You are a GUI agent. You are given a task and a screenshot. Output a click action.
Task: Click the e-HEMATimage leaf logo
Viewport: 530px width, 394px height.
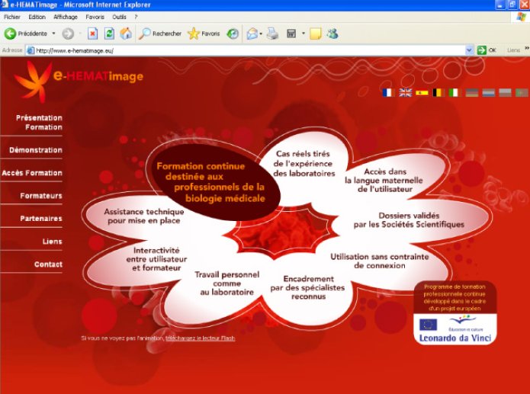coord(34,81)
